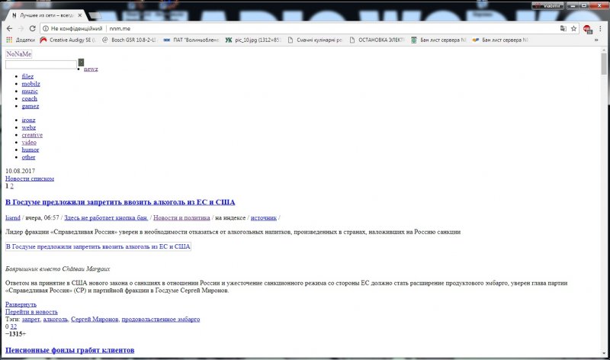Go to page 2 of the news

[x=11, y=185]
